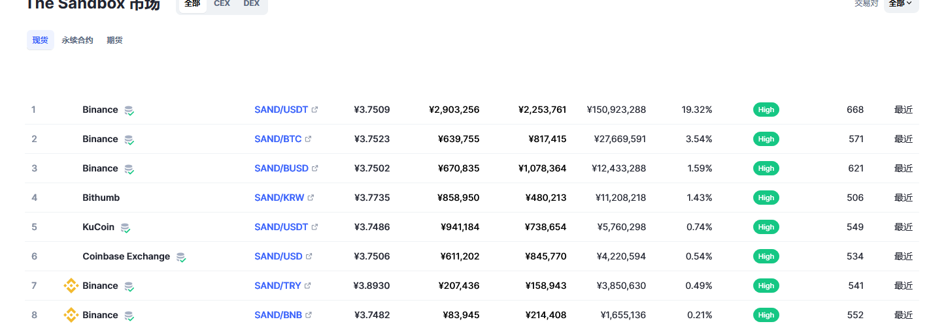The image size is (948, 326).
Task: Expand the 交易对 全部 dropdown
Action: tap(901, 4)
